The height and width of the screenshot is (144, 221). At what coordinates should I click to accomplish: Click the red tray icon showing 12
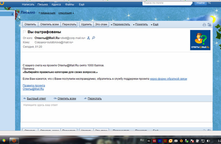point(165,141)
